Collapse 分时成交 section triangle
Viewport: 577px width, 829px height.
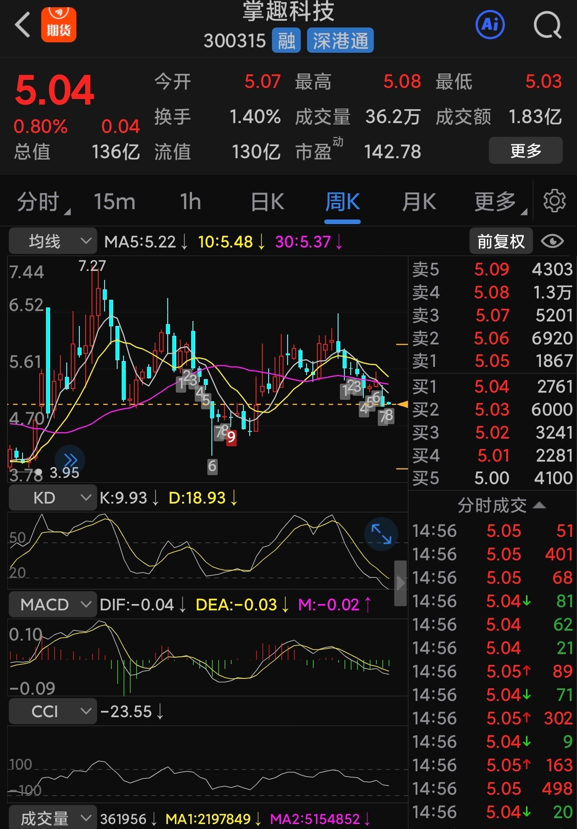click(539, 505)
